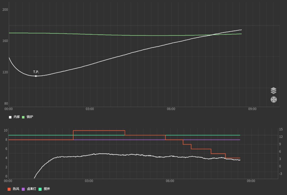Click 09:00 on the lower chart time axis
Screen dimensions: 287x195
point(251,181)
